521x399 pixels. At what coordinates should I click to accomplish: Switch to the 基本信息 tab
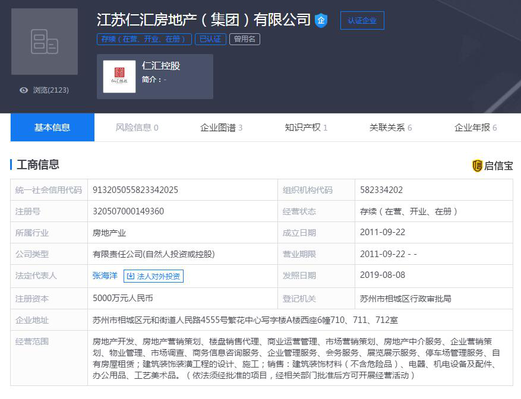(52, 127)
